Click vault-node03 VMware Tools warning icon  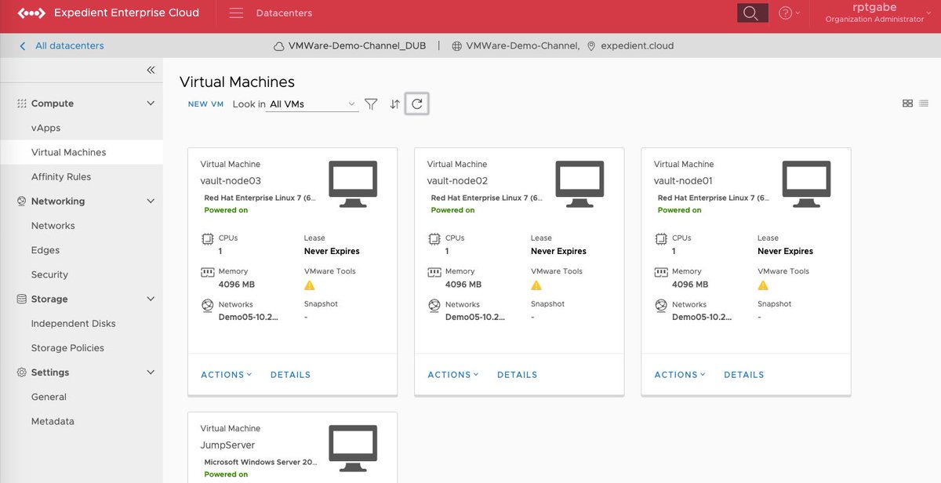point(310,285)
